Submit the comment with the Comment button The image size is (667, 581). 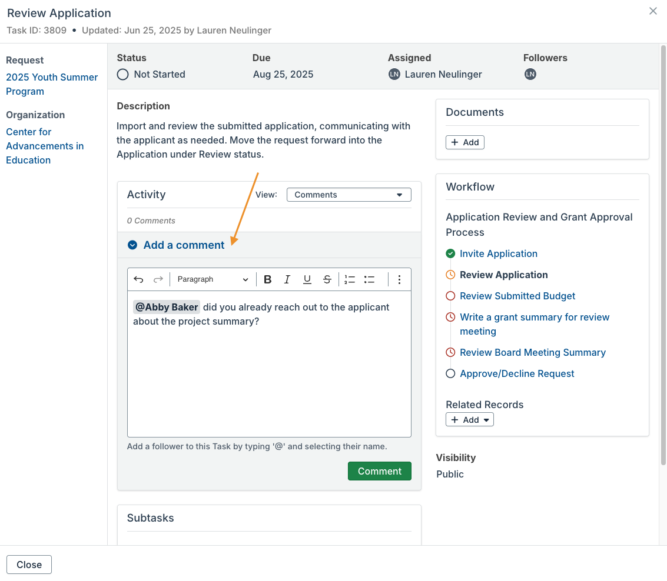379,471
